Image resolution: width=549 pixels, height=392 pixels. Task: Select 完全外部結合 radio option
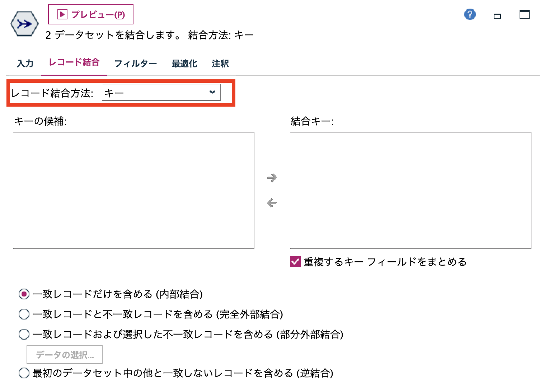coord(24,314)
